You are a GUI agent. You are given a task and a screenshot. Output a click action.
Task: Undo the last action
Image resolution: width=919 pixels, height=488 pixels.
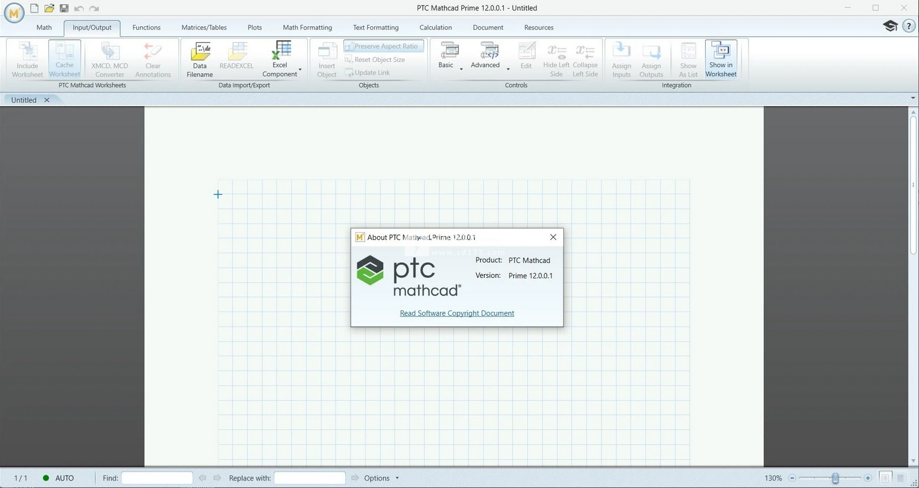point(79,9)
